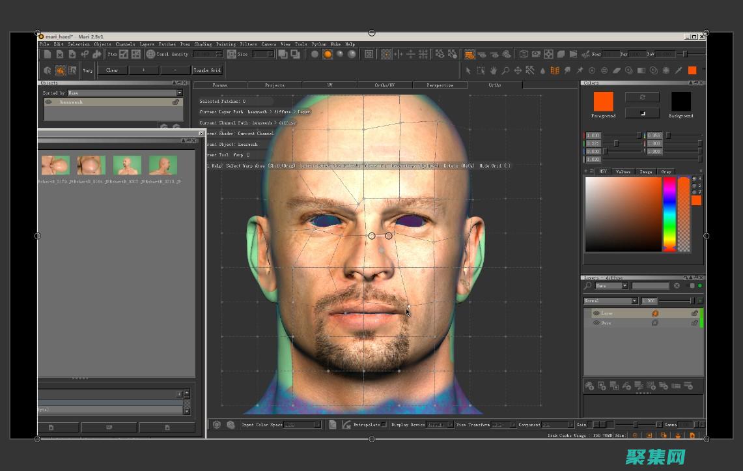Image resolution: width=743 pixels, height=471 pixels.
Task: Select the arrow Select tool
Action: pos(468,70)
